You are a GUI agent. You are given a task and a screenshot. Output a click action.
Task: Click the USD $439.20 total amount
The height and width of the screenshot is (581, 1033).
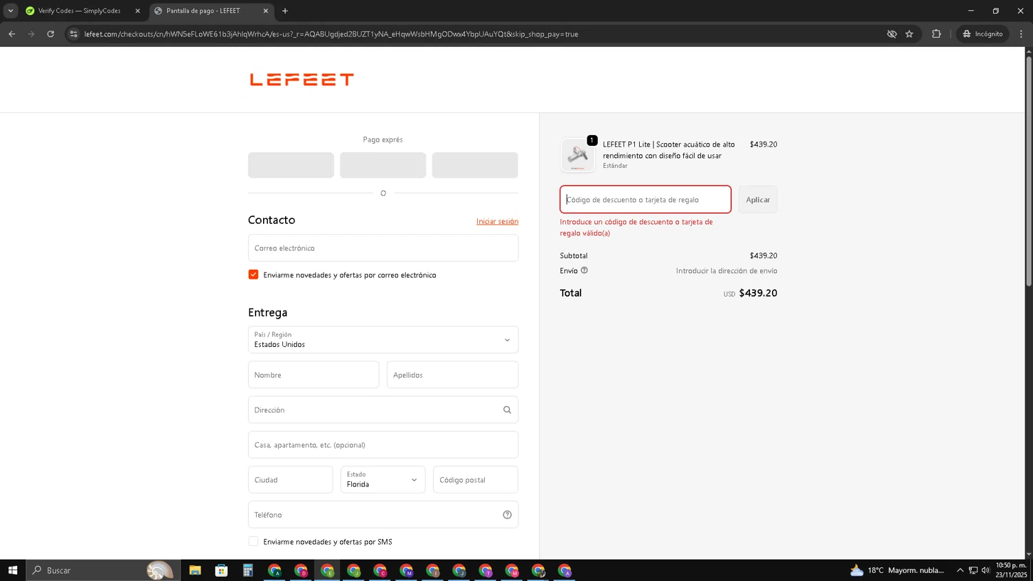point(750,293)
